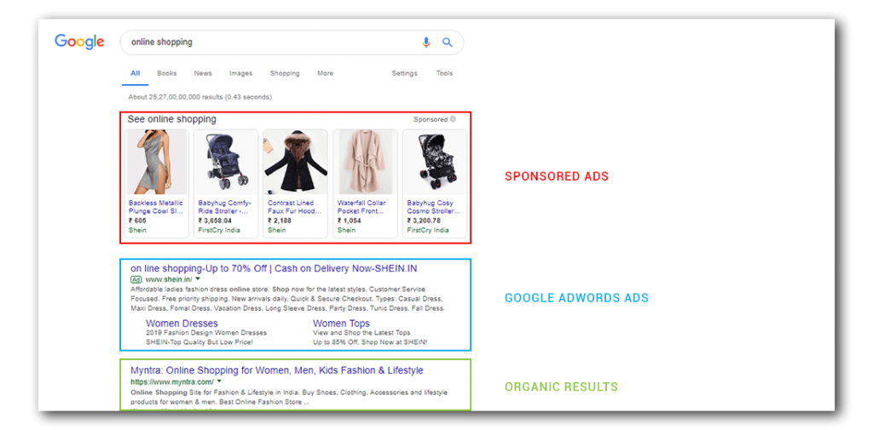Screen dimensions: 873x430
Task: Open the Contrast Lined Faux Fur coat image
Action: pos(296,163)
